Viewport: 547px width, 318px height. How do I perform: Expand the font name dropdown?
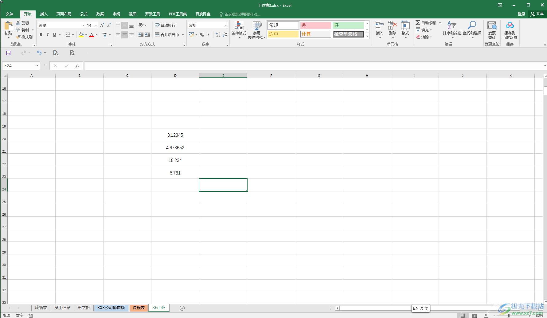click(83, 26)
